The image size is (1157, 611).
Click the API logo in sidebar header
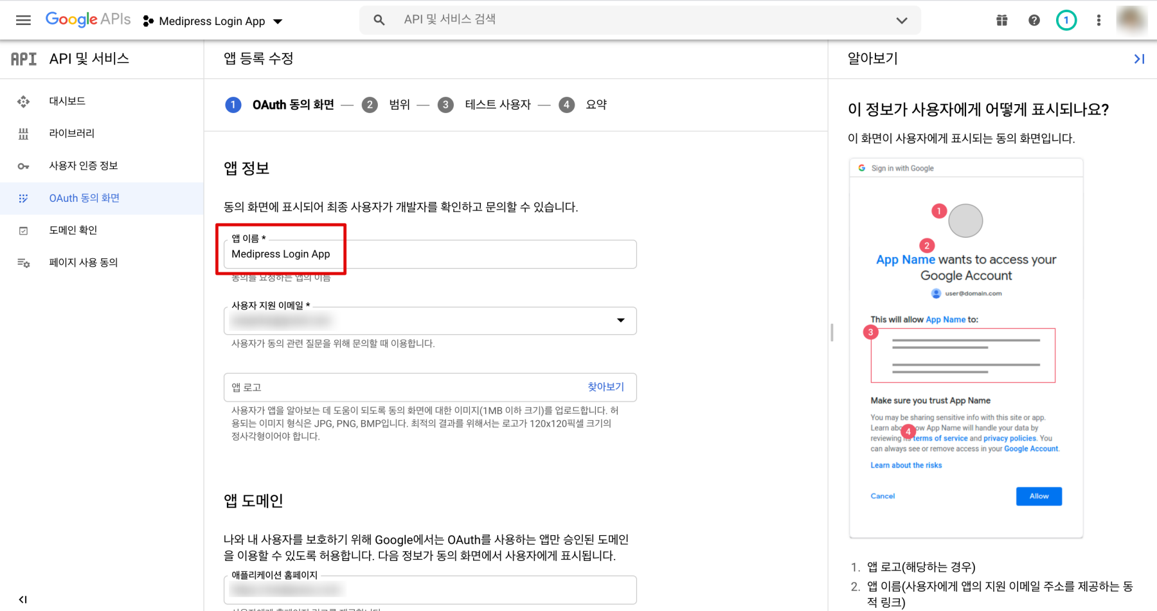coord(24,59)
